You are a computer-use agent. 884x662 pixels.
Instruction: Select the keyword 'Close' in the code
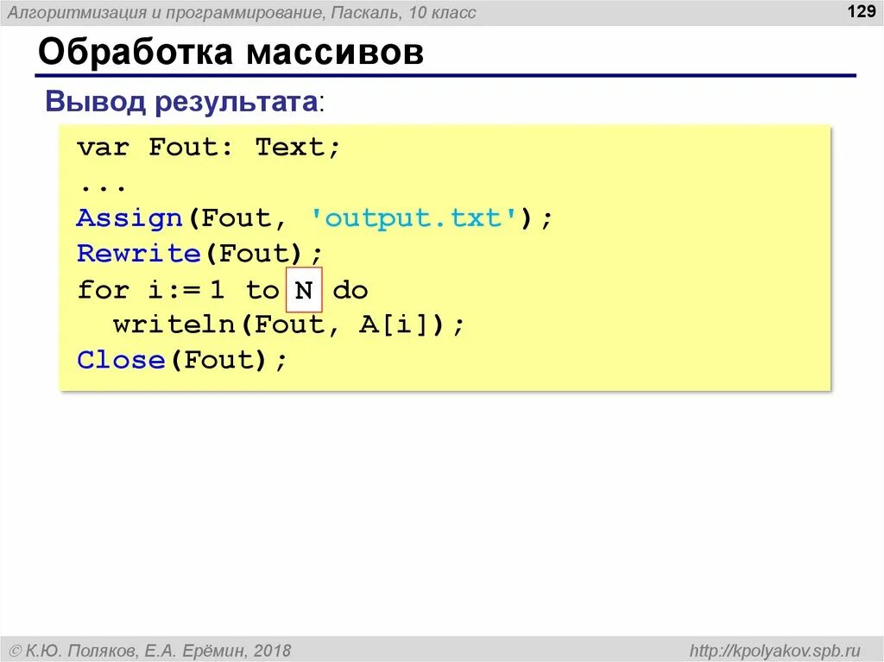pos(121,360)
